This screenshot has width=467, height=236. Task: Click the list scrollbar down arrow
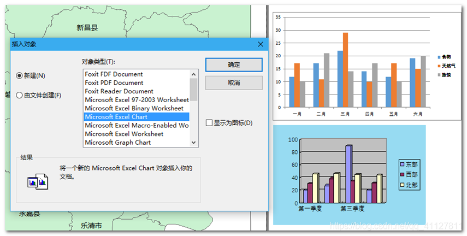point(193,143)
